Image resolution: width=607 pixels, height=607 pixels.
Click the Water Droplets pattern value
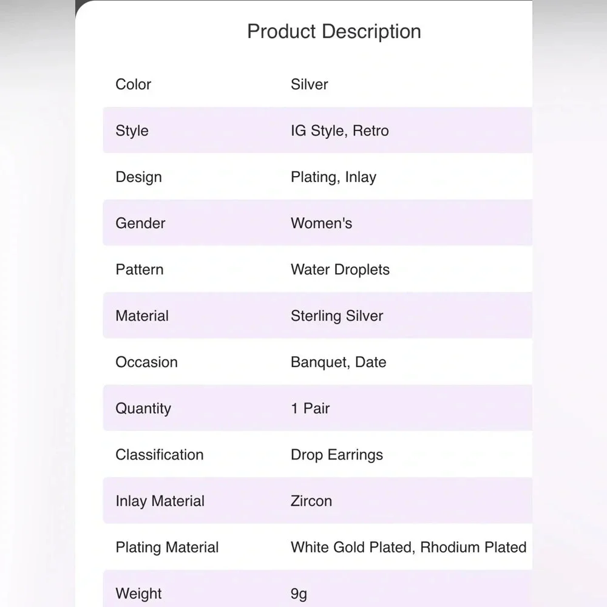340,270
